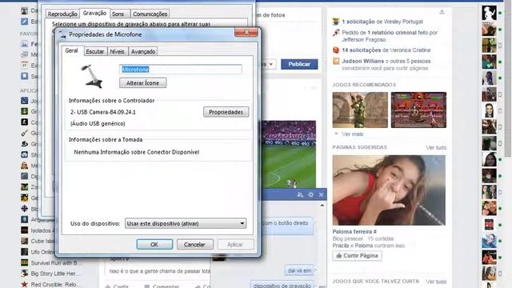The height and width of the screenshot is (288, 512).
Task: Switch to the Escutar tab
Action: point(94,51)
